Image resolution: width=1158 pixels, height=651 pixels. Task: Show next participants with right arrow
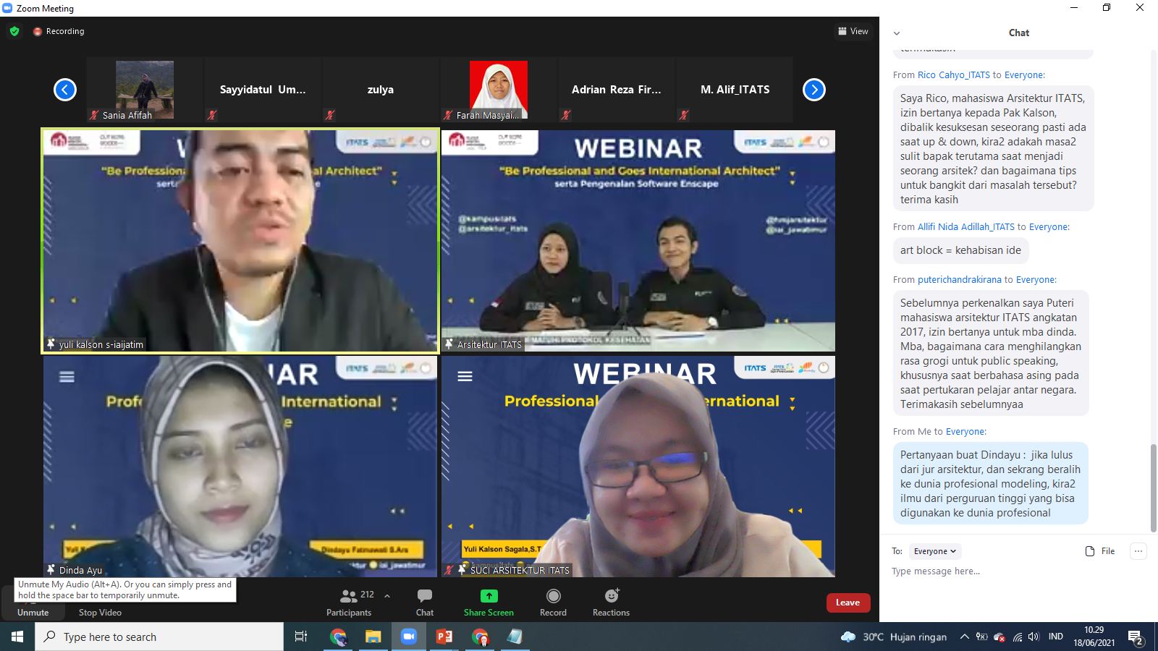(814, 90)
